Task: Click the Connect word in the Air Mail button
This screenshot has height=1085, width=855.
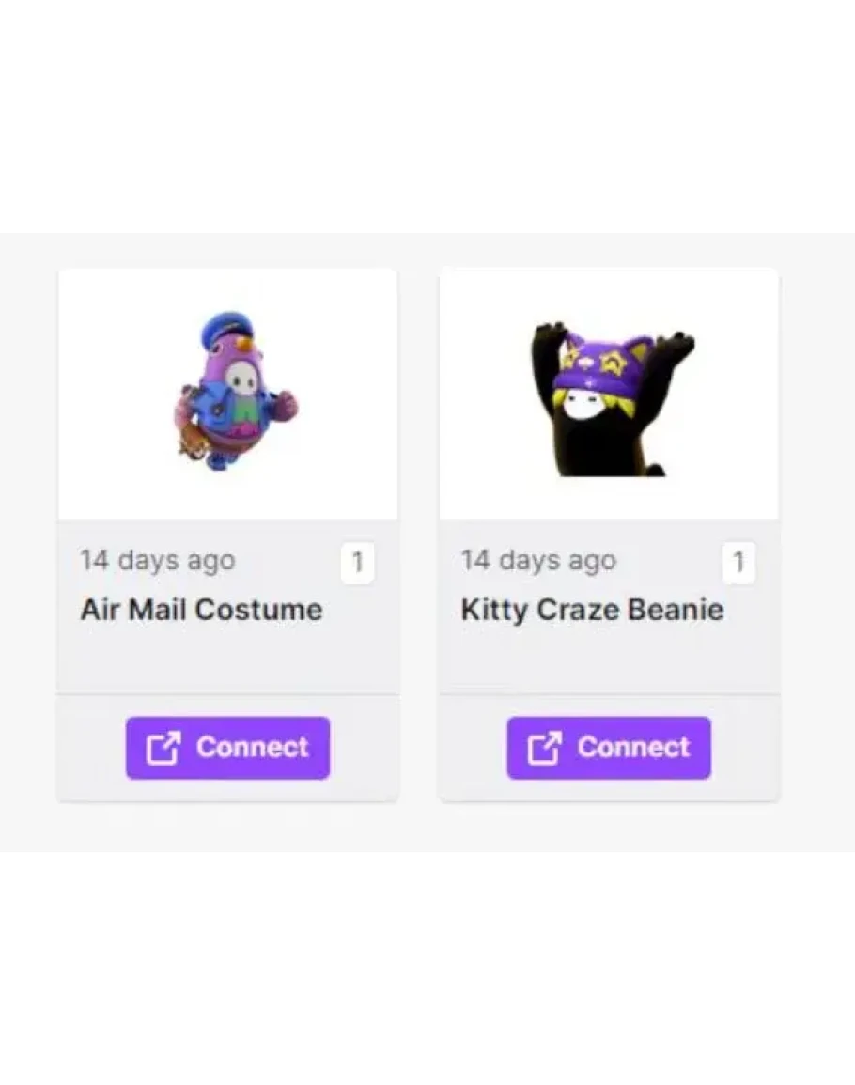Action: [253, 748]
